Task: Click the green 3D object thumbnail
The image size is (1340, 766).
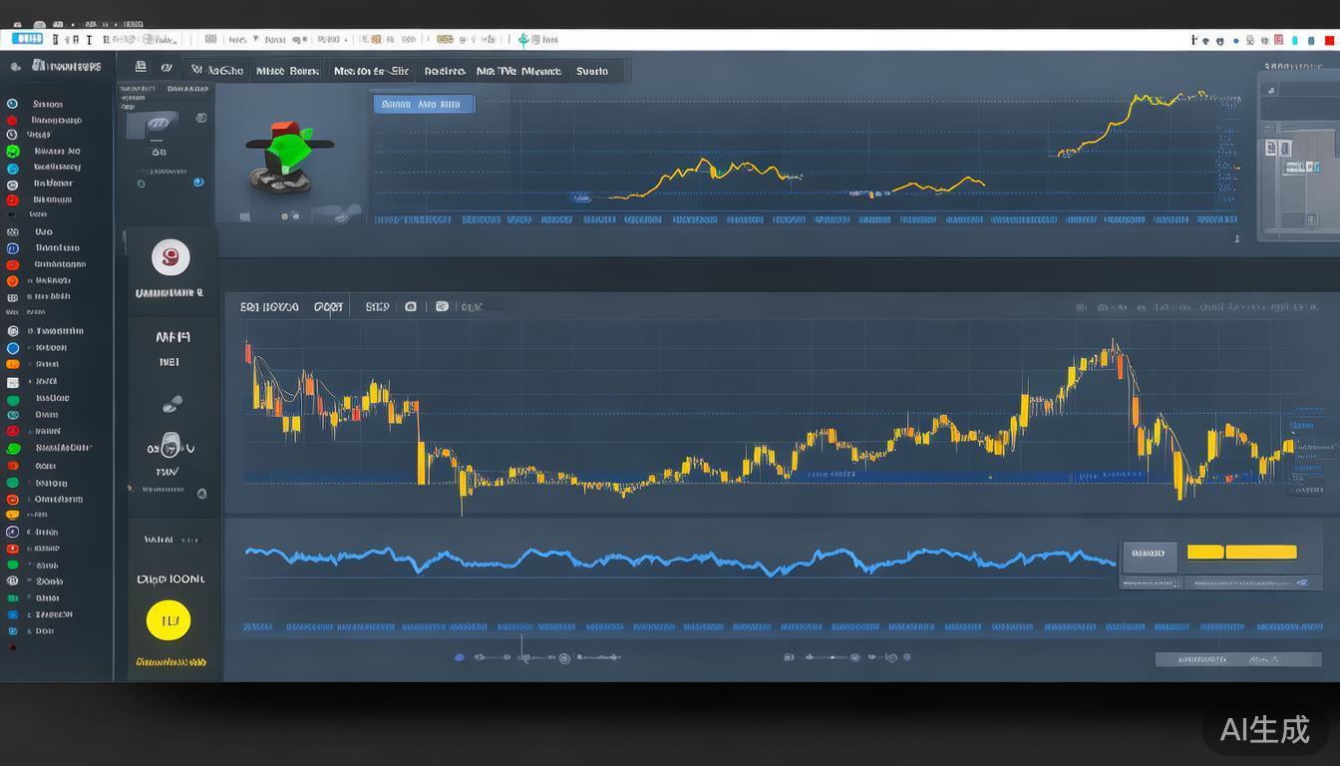Action: [x=284, y=156]
